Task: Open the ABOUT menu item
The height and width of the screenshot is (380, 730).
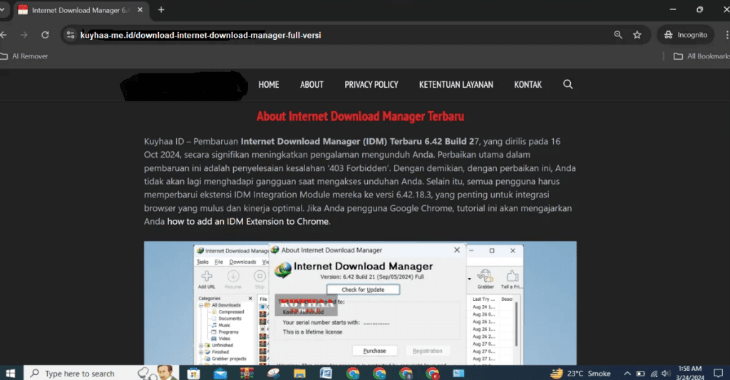Action: (312, 85)
